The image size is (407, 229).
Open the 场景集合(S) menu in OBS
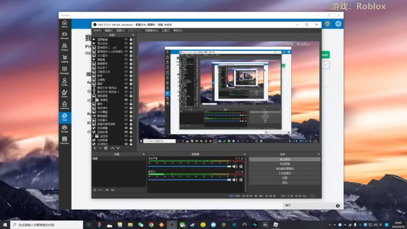coord(152,31)
